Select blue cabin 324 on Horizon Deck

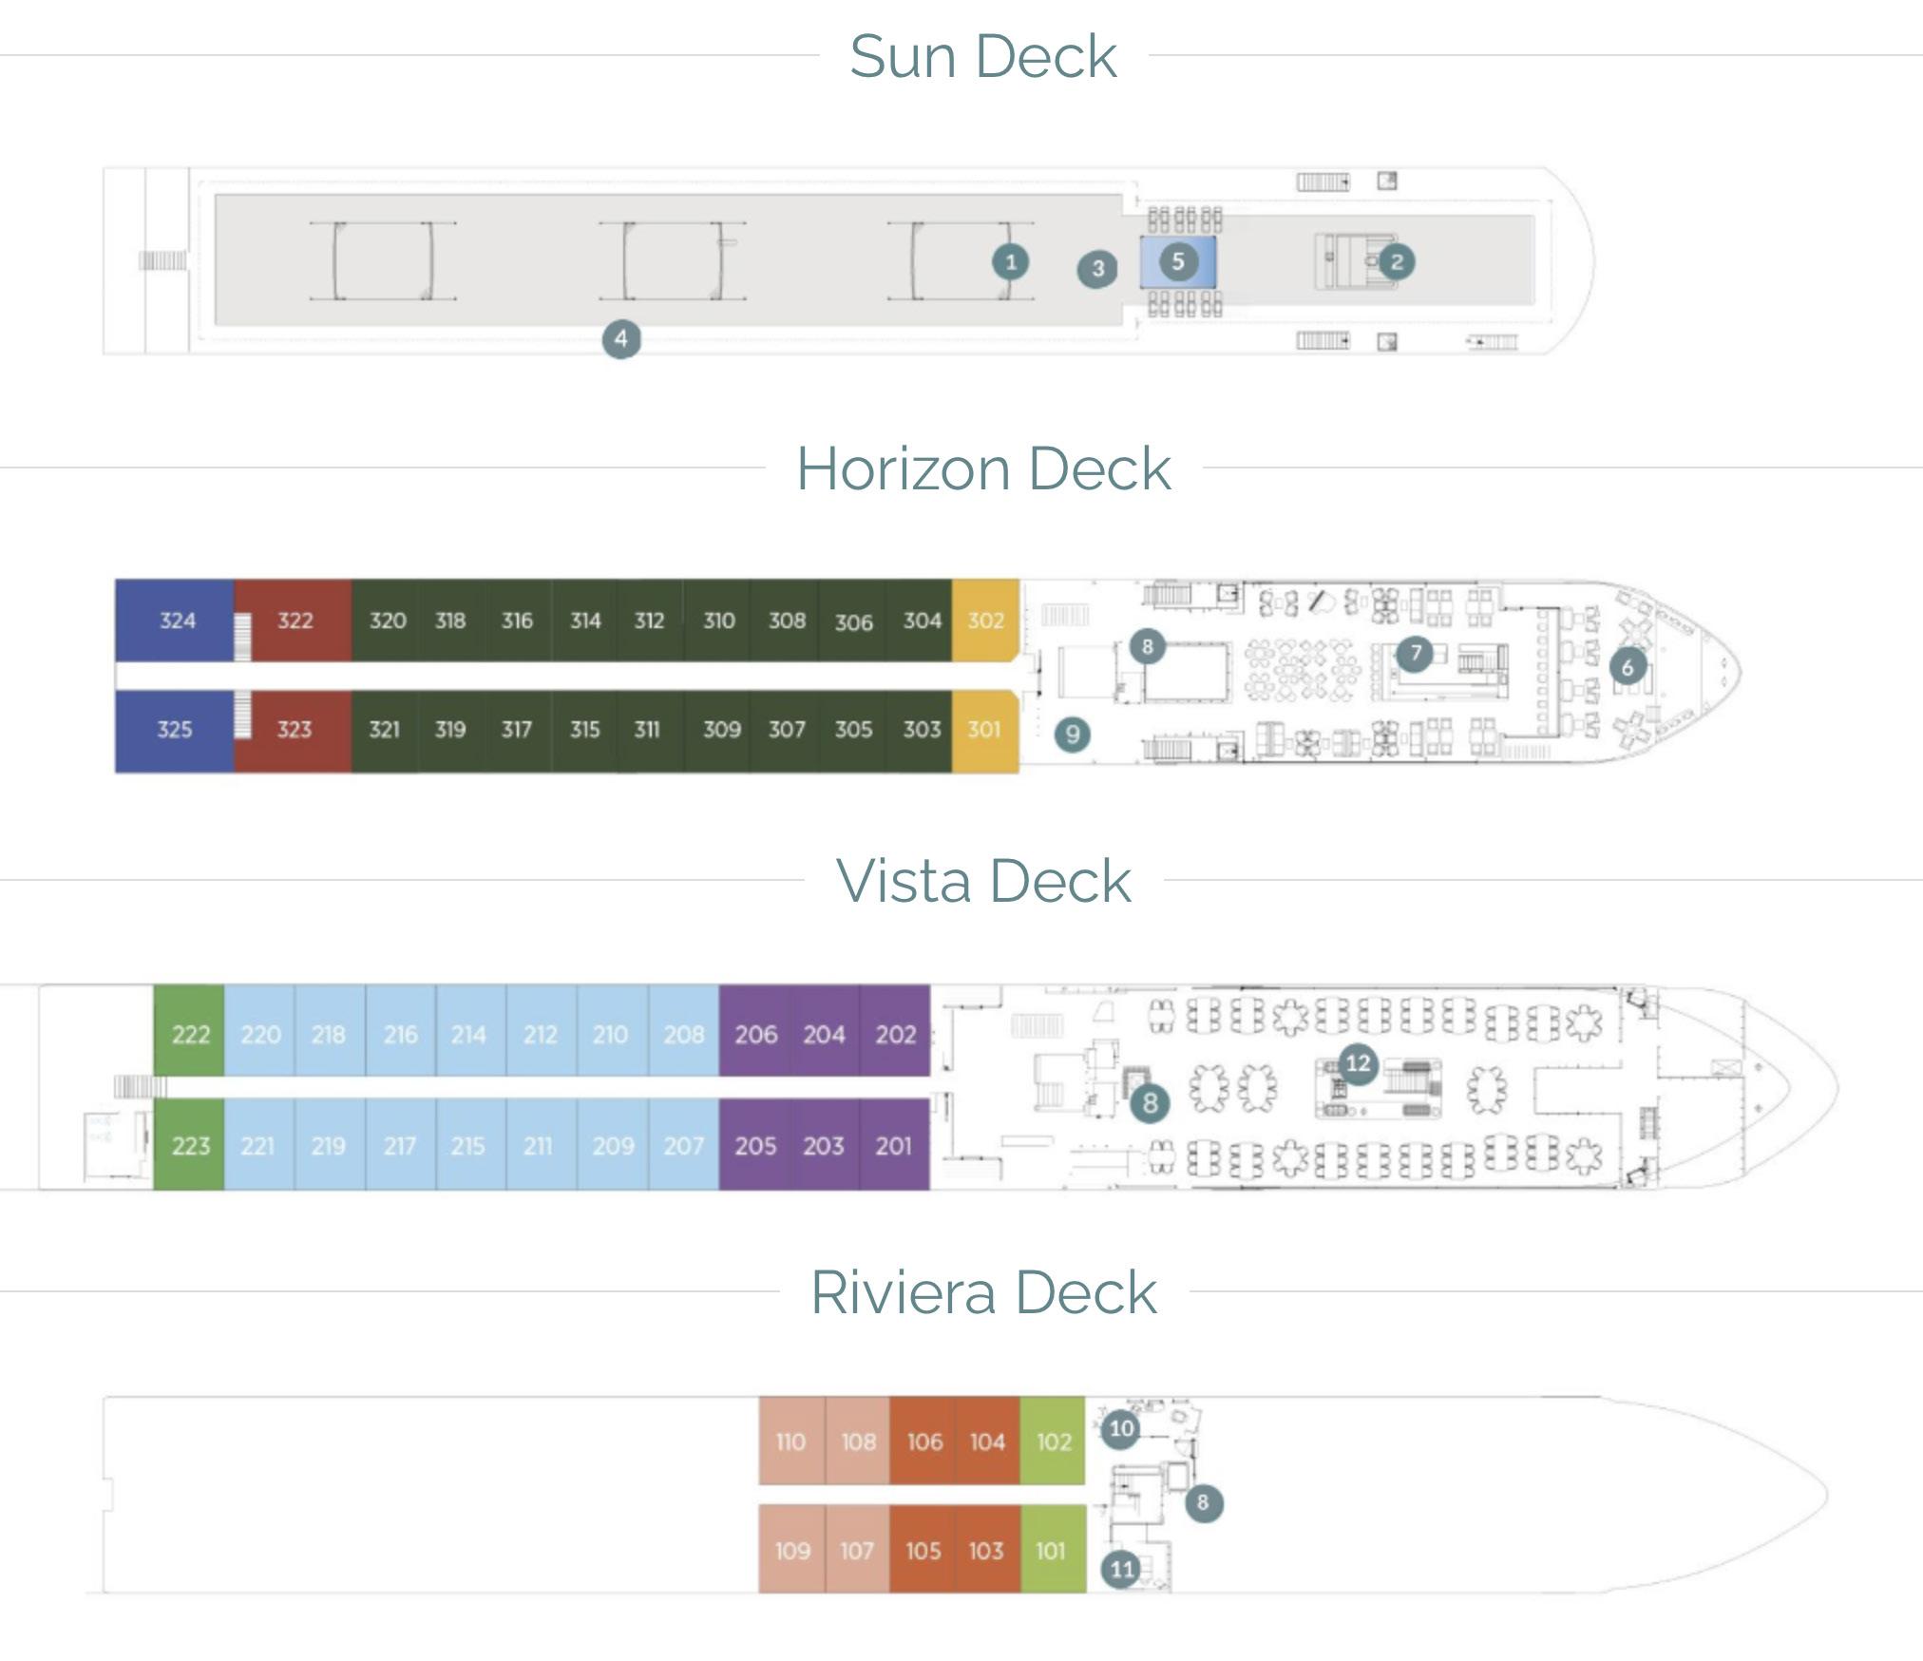coord(177,620)
